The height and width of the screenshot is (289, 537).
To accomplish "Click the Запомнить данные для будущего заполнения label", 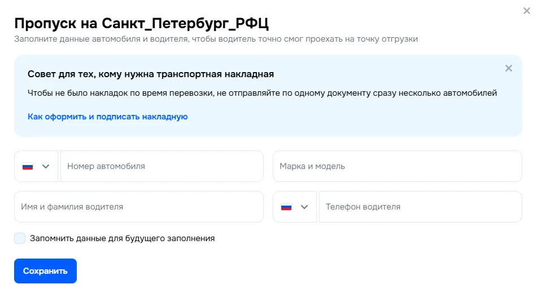I will pos(122,238).
